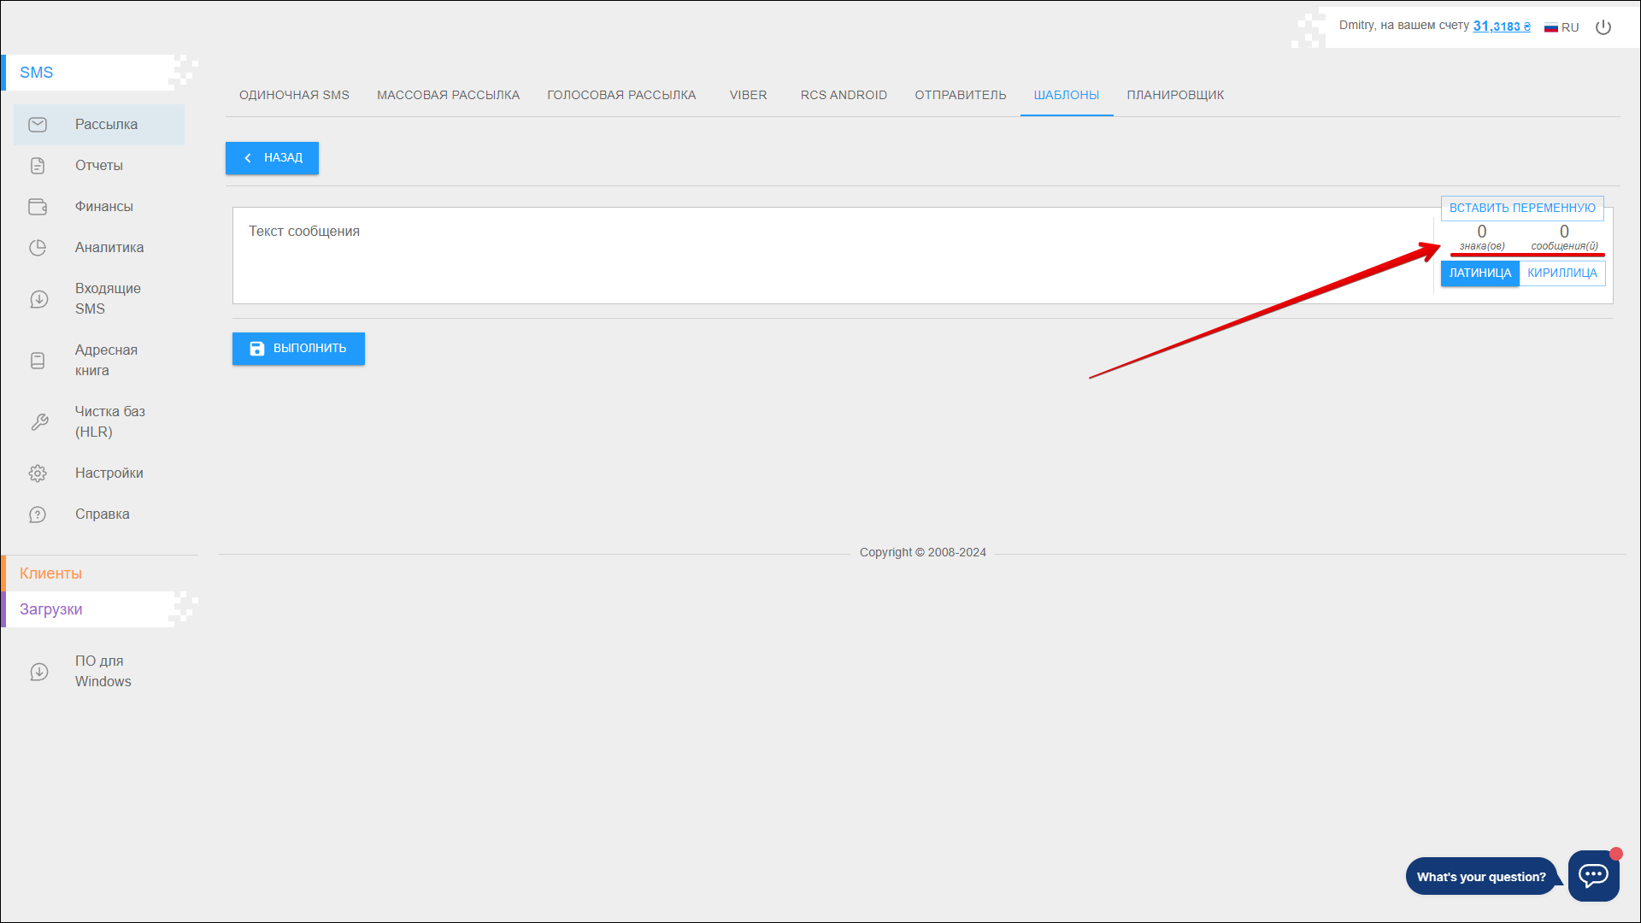Switch encoding to ЛАТИНИЦА
1641x923 pixels.
click(1479, 273)
